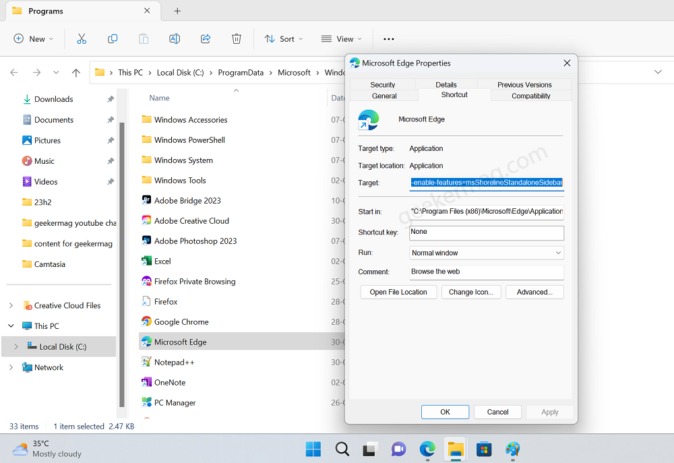
Task: Click the Paste clipboard icon
Action: point(144,38)
